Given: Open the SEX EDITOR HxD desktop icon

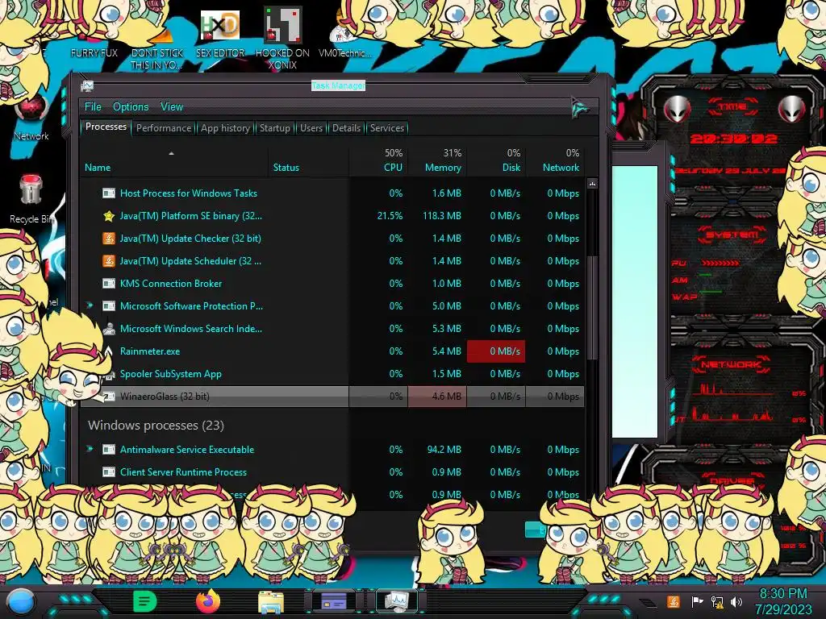Looking at the screenshot, I should [x=220, y=32].
